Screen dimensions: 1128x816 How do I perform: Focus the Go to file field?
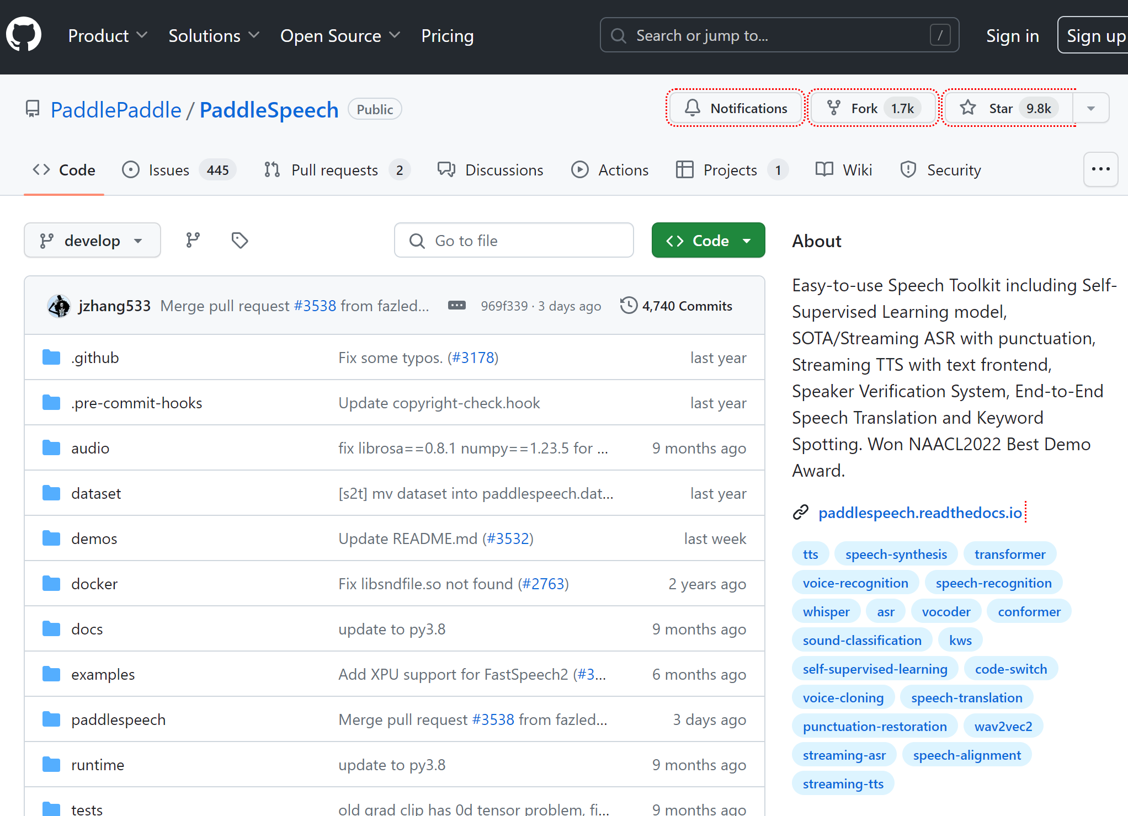(514, 241)
